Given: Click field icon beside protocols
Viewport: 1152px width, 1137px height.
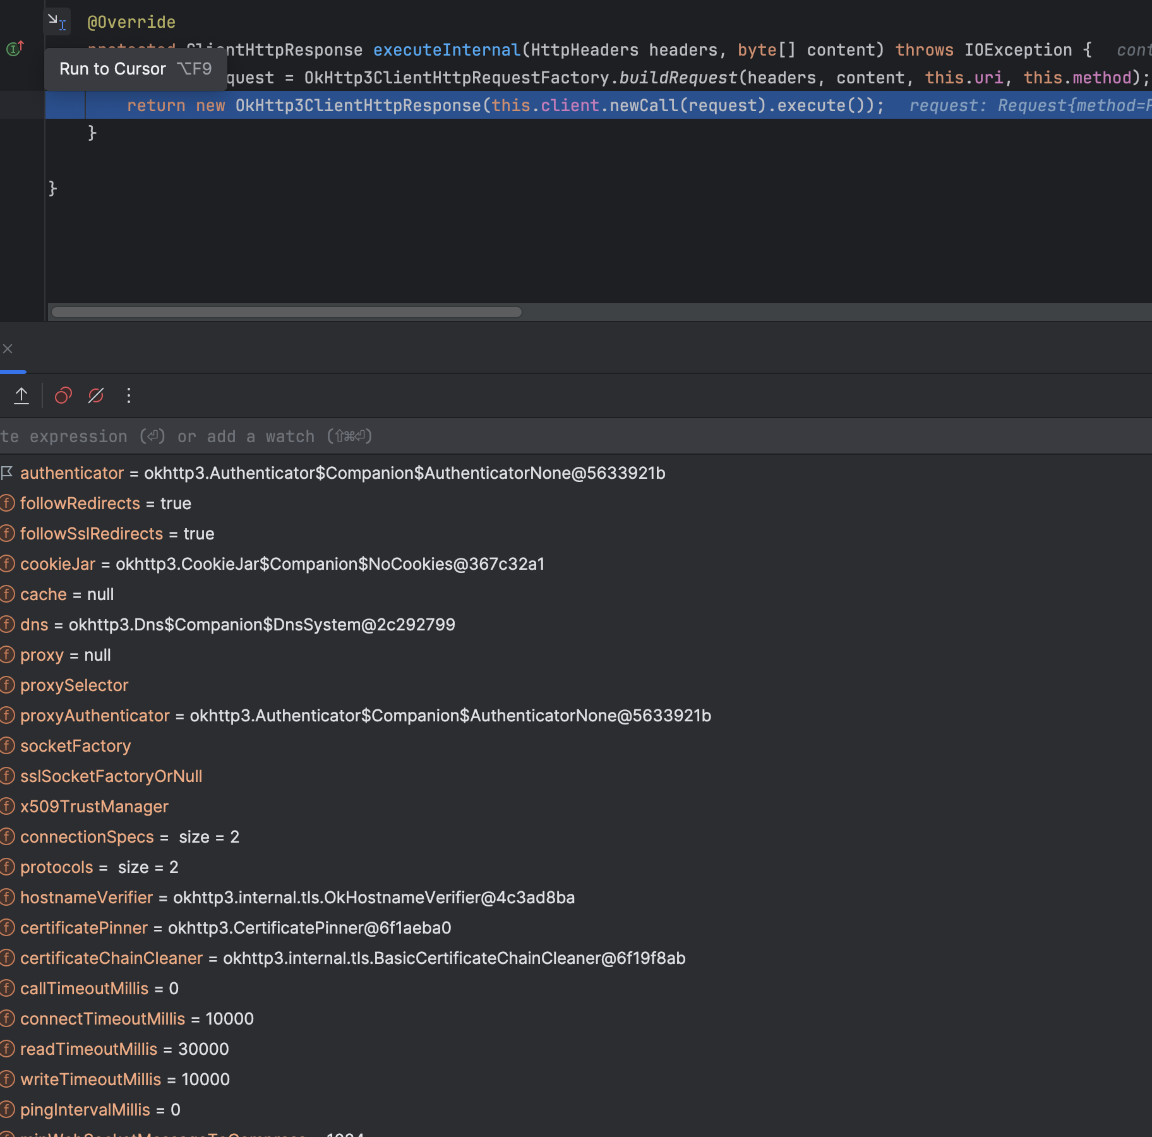Looking at the screenshot, I should (7, 867).
